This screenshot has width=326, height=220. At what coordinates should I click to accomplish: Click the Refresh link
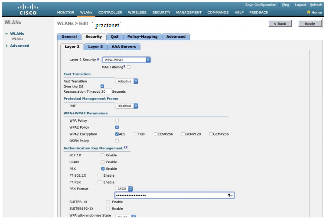tap(316, 5)
